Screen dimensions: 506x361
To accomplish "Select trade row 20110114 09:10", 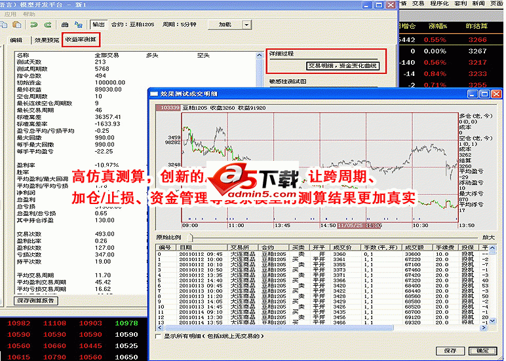I will point(322,312).
